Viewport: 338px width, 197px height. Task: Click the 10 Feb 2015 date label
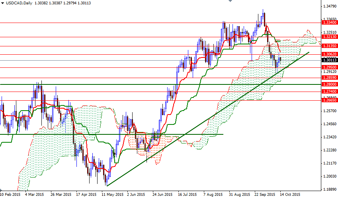pos(11,195)
